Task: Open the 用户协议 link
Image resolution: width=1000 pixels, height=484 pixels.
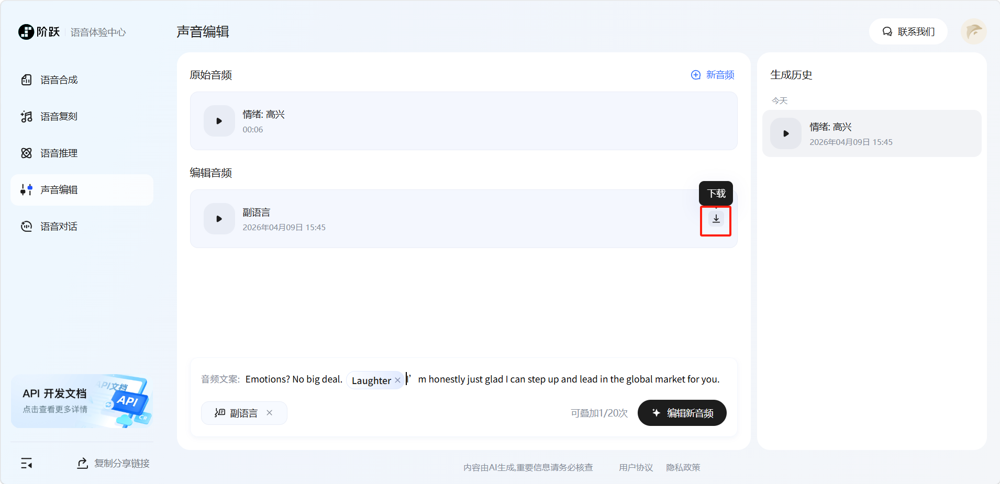Action: pyautogui.click(x=636, y=467)
